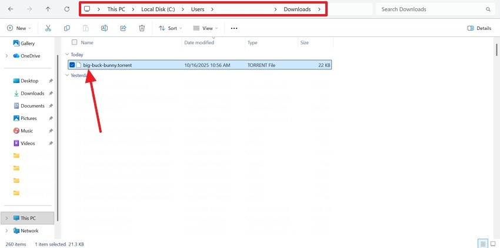This screenshot has height=248, width=500.
Task: Click the search magnifier icon
Action: point(488,9)
